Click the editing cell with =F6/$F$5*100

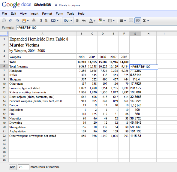pos(144,67)
